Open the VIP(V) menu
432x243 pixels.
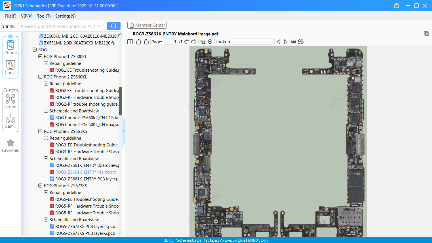27,16
